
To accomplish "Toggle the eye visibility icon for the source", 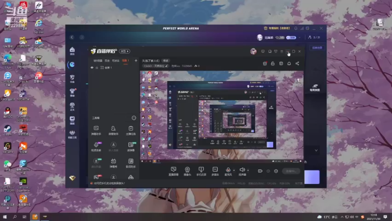I will (92, 68).
